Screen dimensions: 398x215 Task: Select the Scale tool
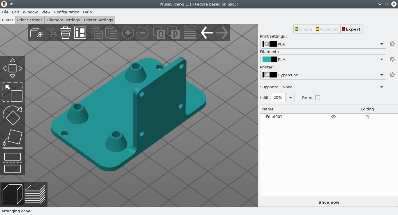click(13, 92)
